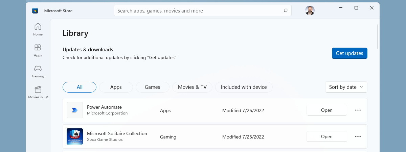Screen dimensions: 406x152
Task: Open the Apps section in sidebar
Action: point(38,50)
